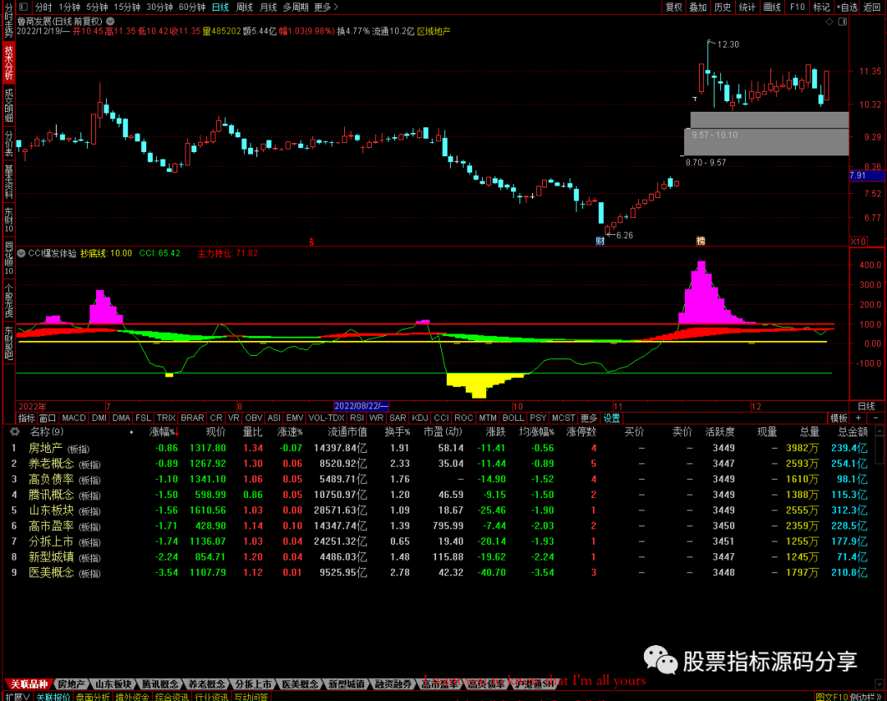Open indicator 设置 settings
The height and width of the screenshot is (701, 887).
pos(612,417)
